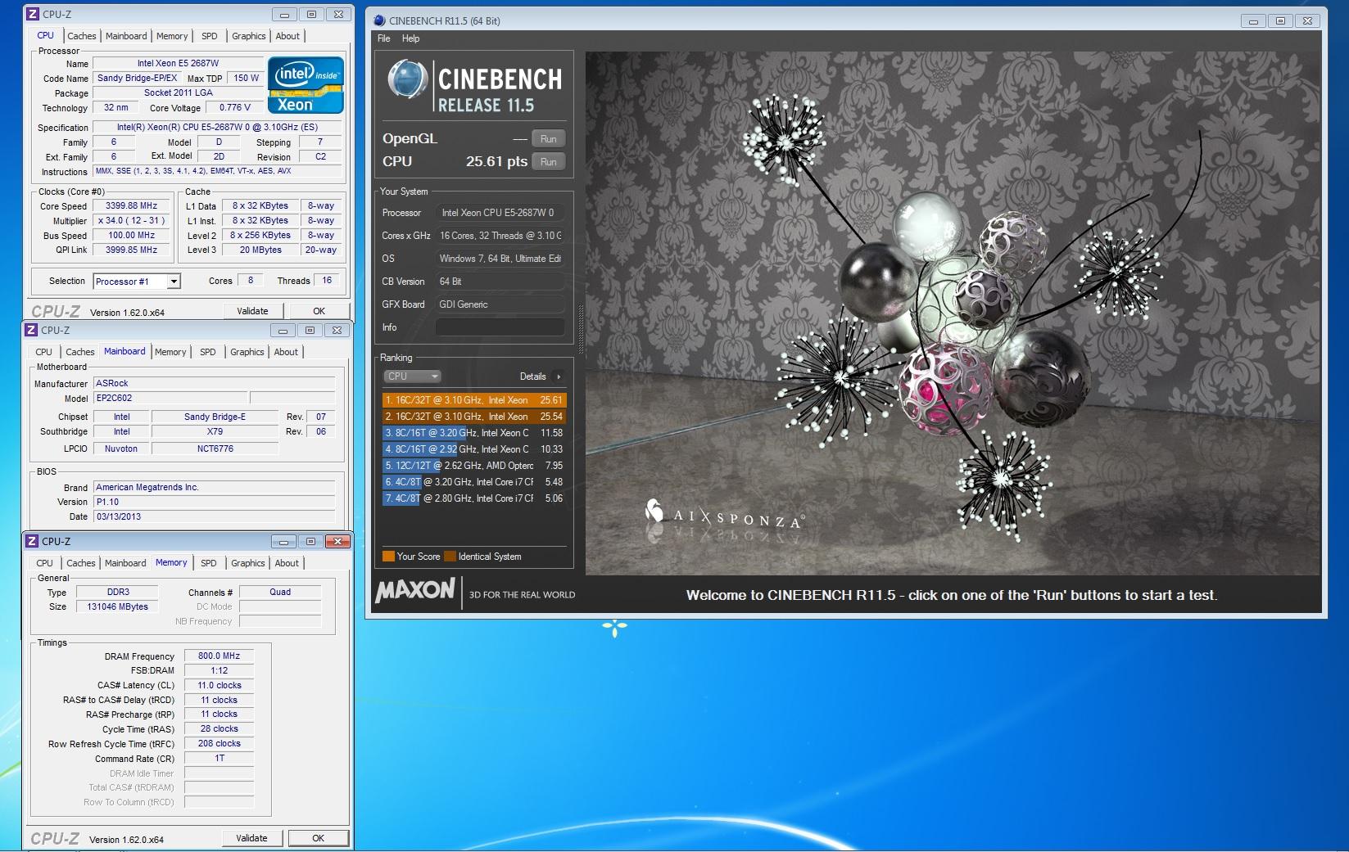Select ranking row 4C/8T @ 3.20 GHz
Screen dimensions: 1349x852
(x=474, y=482)
